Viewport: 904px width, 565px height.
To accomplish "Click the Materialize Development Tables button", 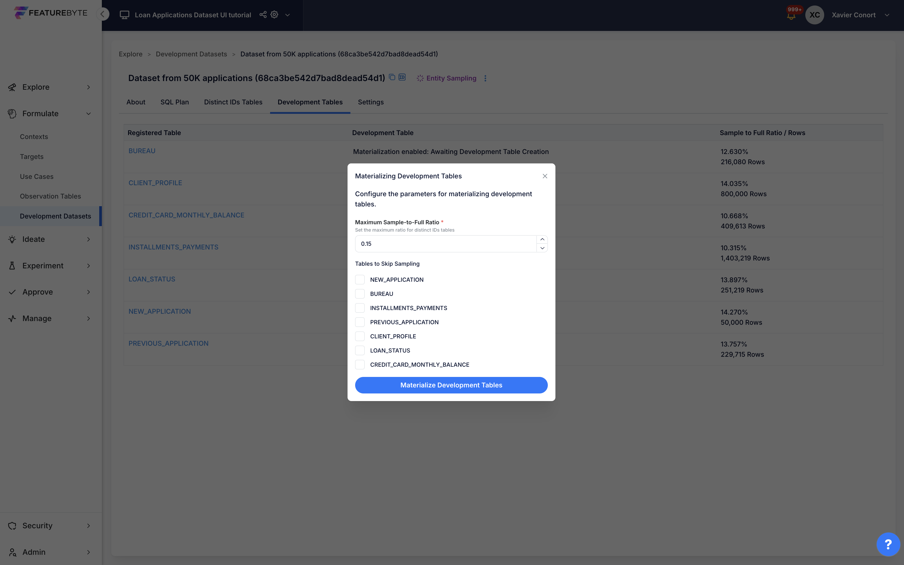I will [451, 385].
